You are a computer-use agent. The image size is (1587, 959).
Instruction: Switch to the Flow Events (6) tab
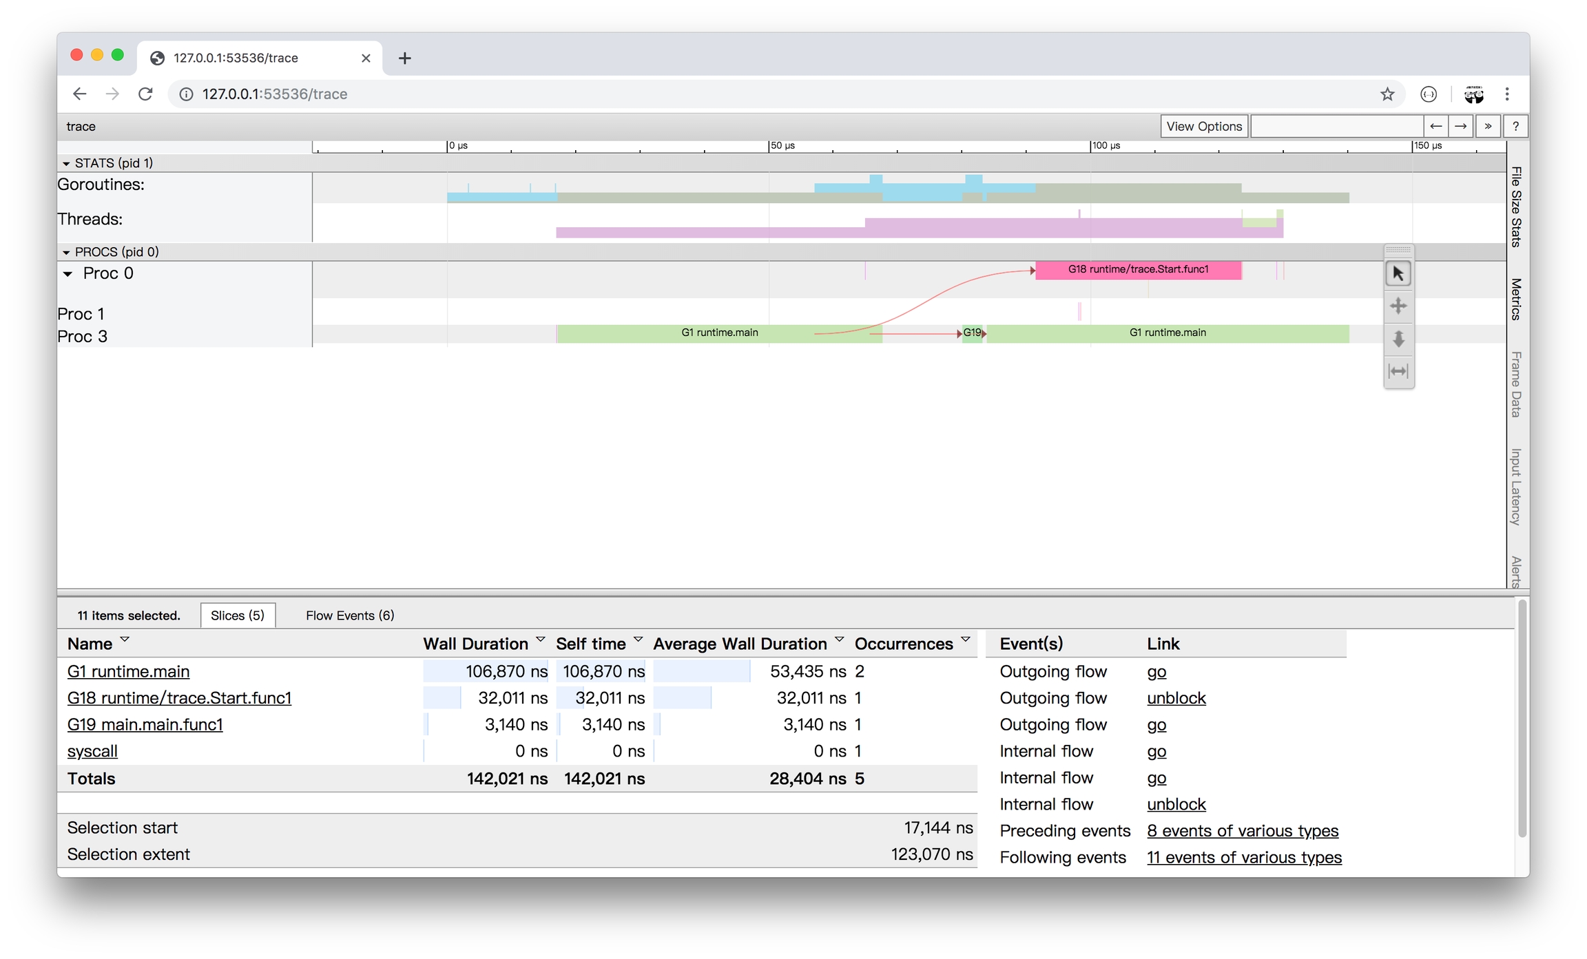click(349, 615)
